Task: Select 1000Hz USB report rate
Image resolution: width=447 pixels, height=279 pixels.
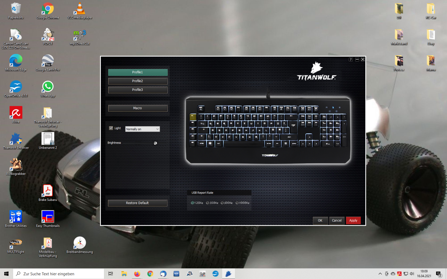Action: [237, 203]
